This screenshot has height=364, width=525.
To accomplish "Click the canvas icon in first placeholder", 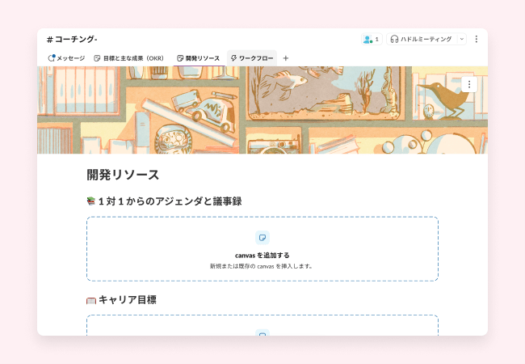I will [262, 237].
